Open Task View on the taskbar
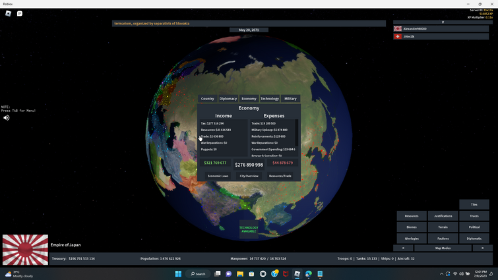The height and width of the screenshot is (280, 498). pos(217,273)
